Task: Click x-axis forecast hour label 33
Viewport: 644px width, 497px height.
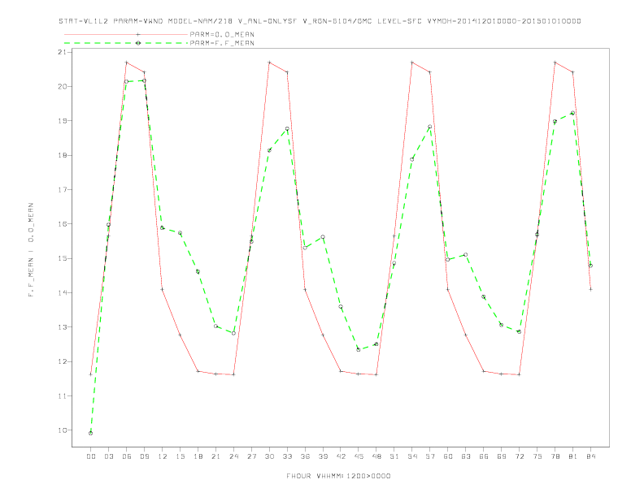Action: pyautogui.click(x=287, y=456)
